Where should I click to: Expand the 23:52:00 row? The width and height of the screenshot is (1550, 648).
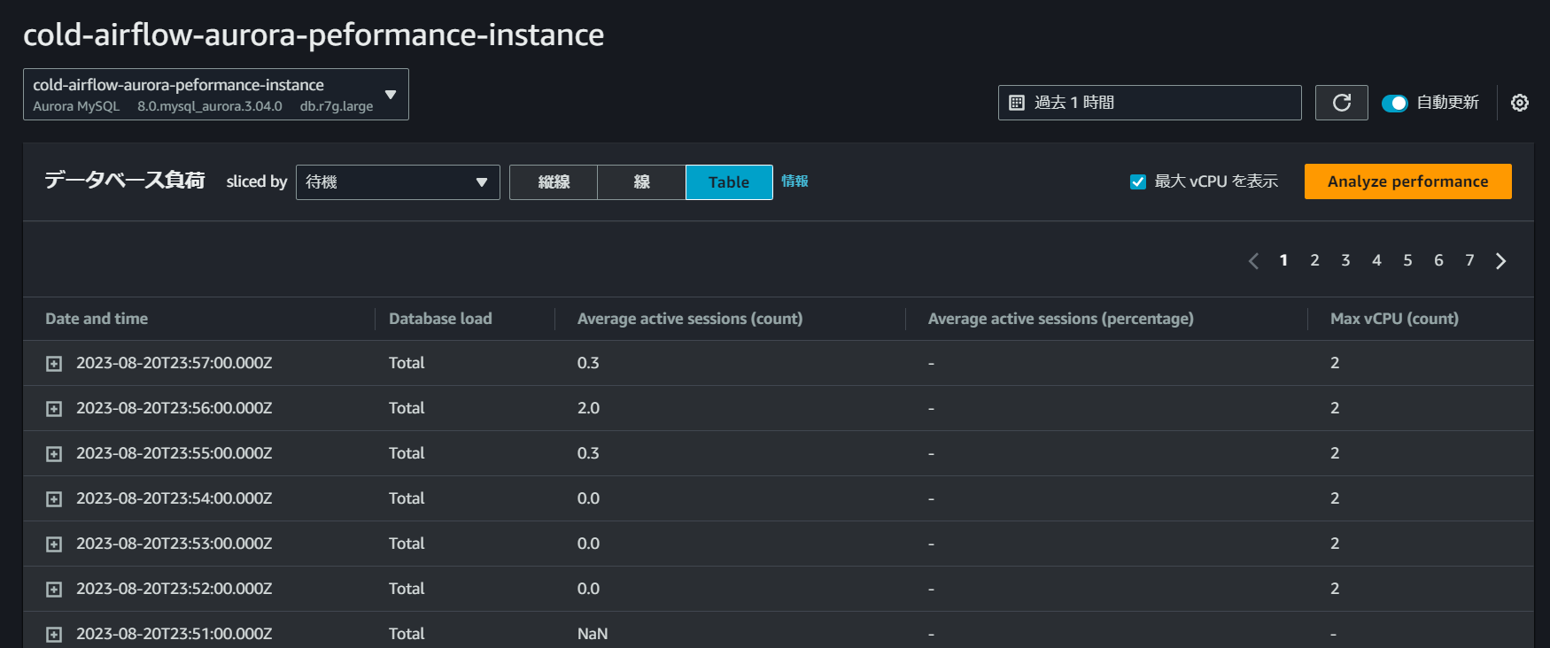(54, 590)
